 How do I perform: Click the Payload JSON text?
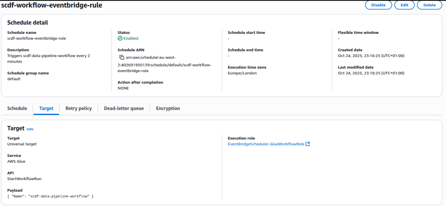[x=51, y=197]
